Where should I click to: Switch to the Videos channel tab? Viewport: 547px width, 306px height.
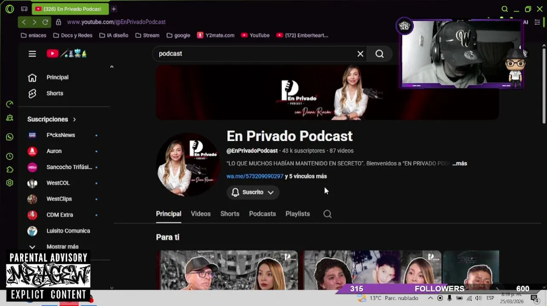click(x=201, y=214)
